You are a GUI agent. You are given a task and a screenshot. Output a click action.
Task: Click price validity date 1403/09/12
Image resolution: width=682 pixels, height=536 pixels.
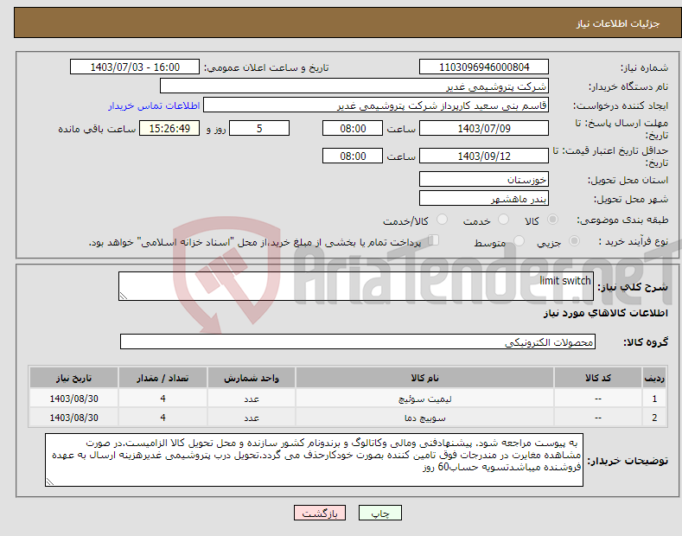tap(484, 156)
